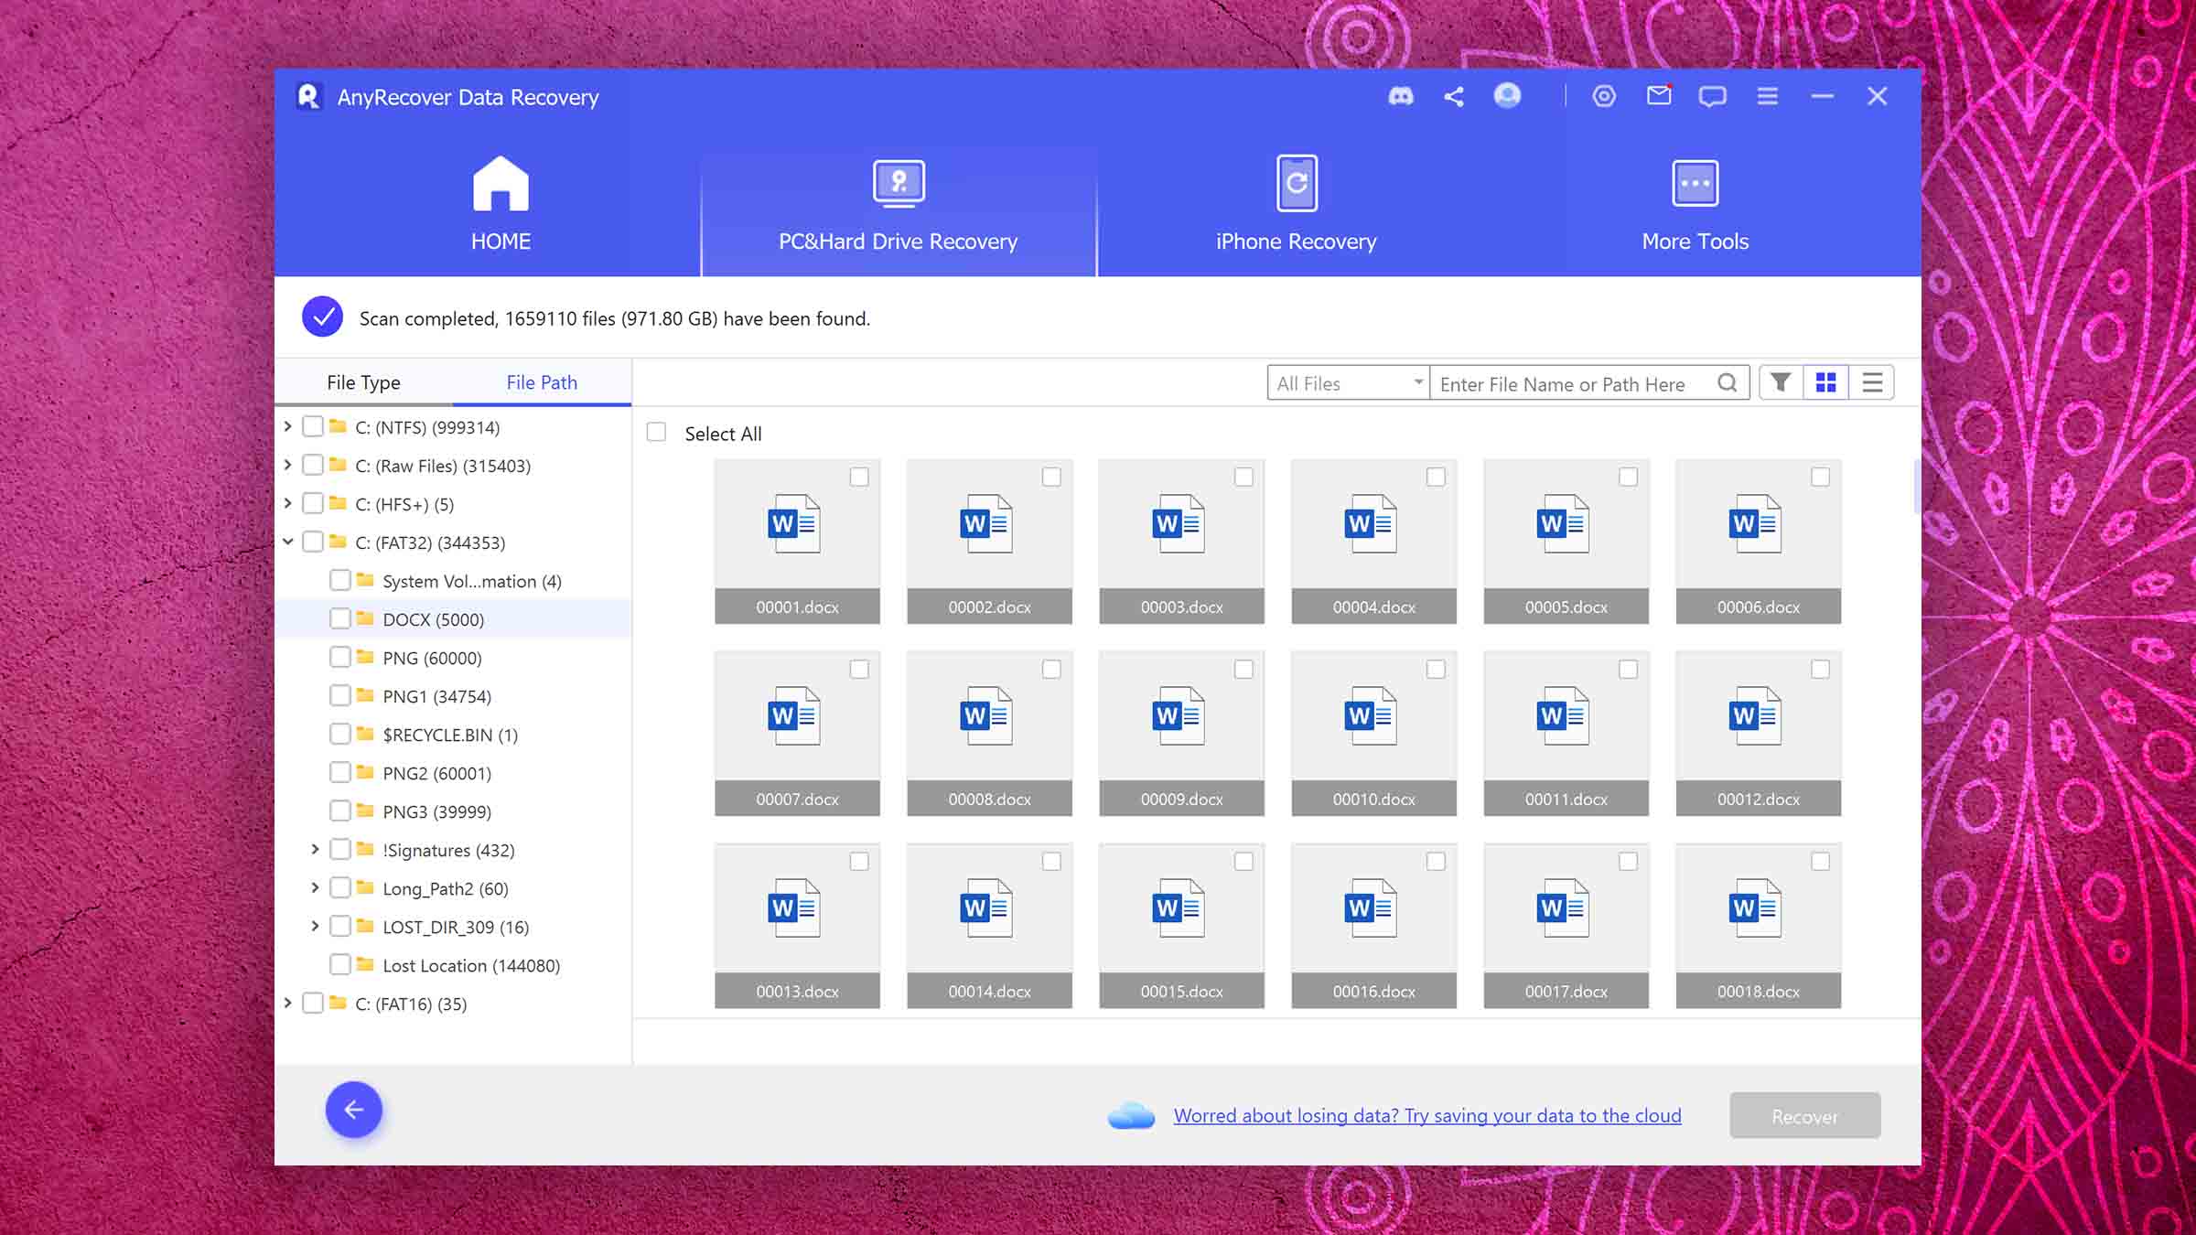Check the DOCX (5000) folder checkbox

click(x=340, y=618)
